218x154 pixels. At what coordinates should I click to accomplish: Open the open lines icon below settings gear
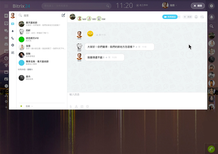pos(13,53)
